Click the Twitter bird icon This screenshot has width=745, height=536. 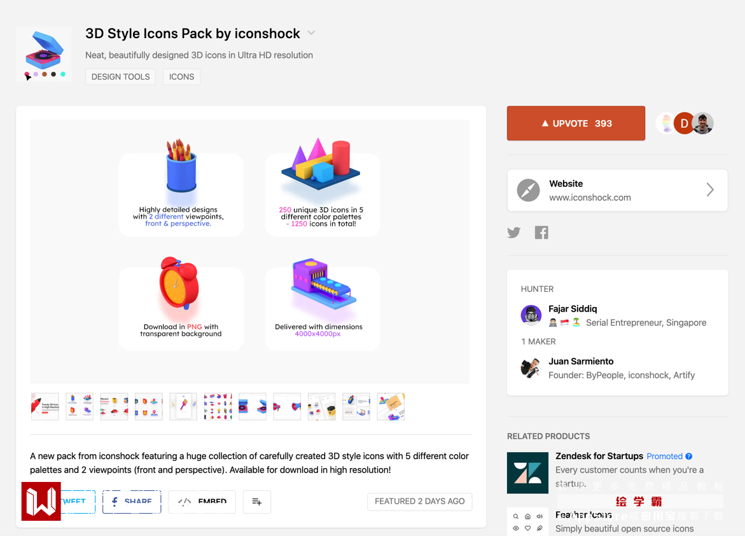coord(514,233)
